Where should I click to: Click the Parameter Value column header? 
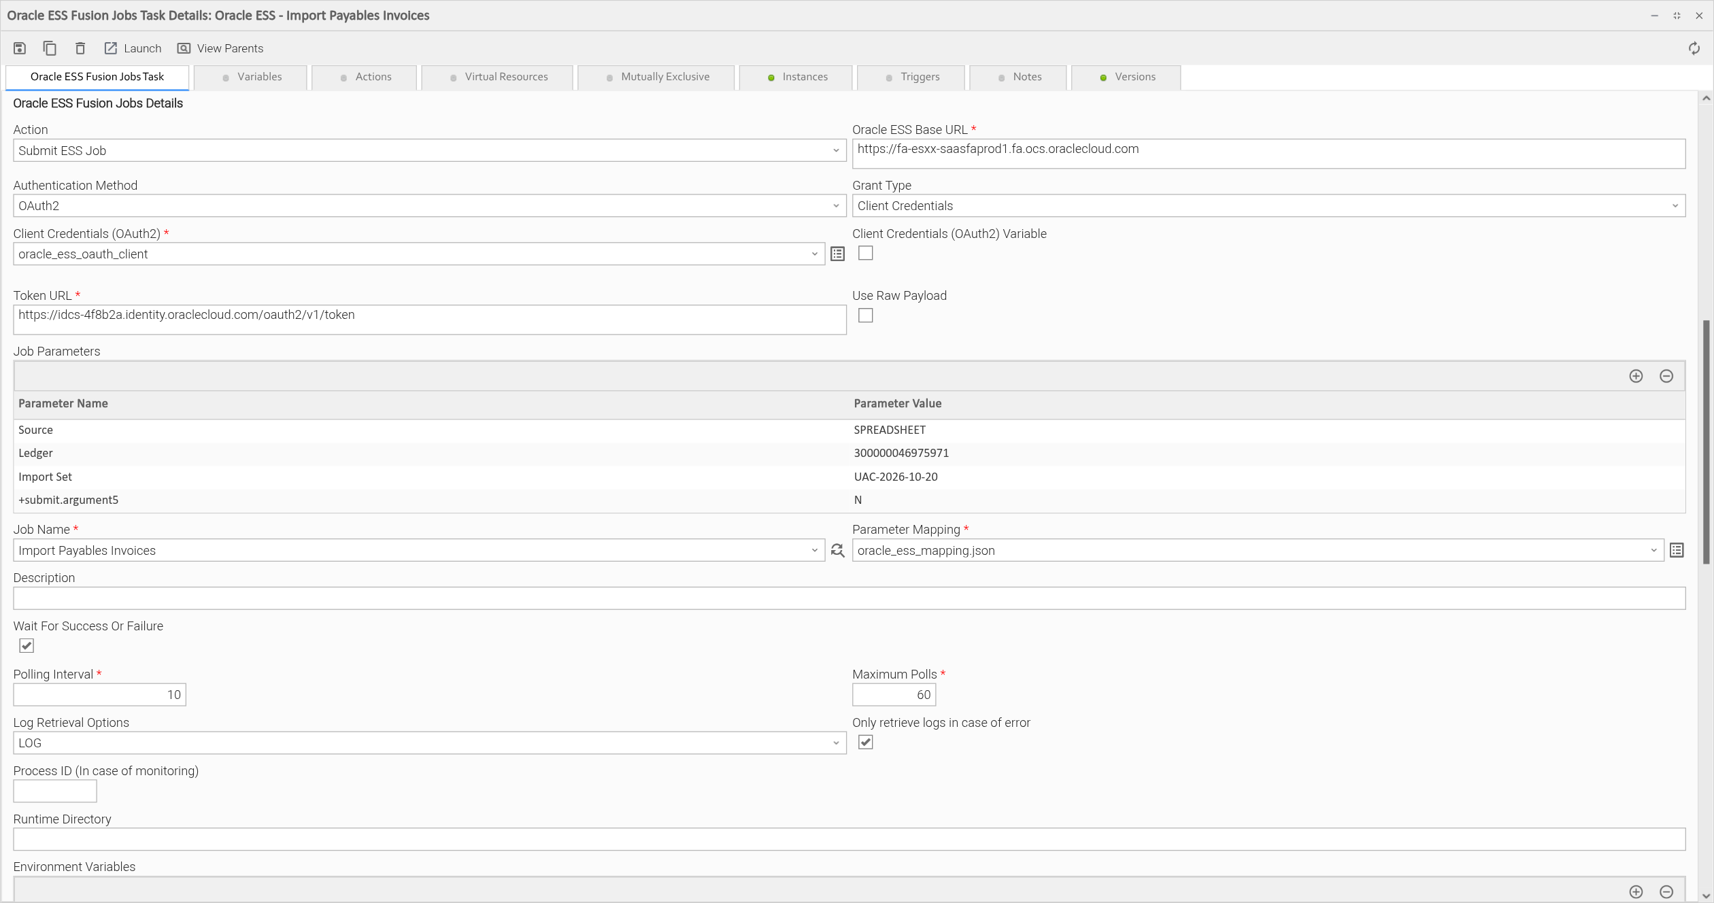pos(1267,403)
